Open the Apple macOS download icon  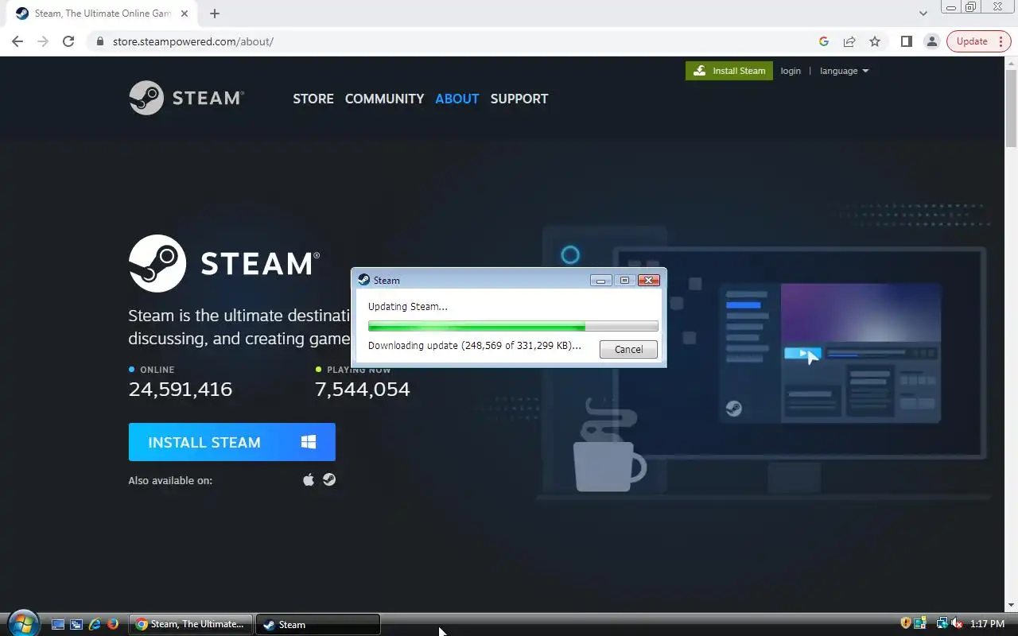[309, 479]
